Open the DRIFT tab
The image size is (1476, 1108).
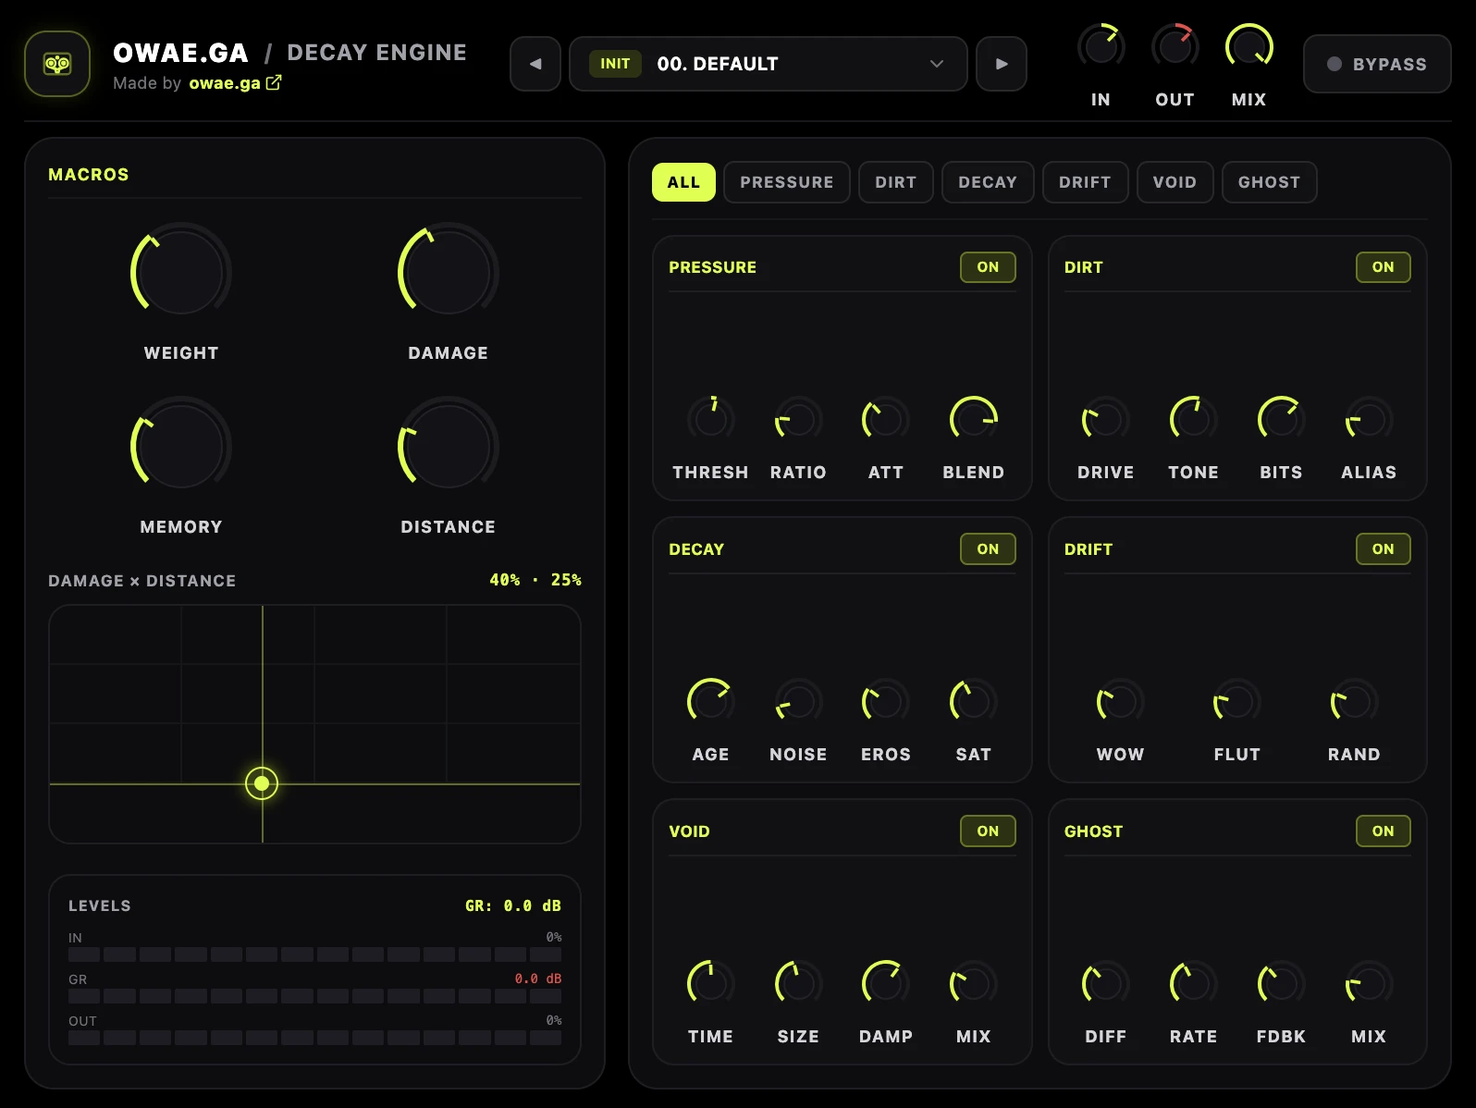pos(1084,182)
